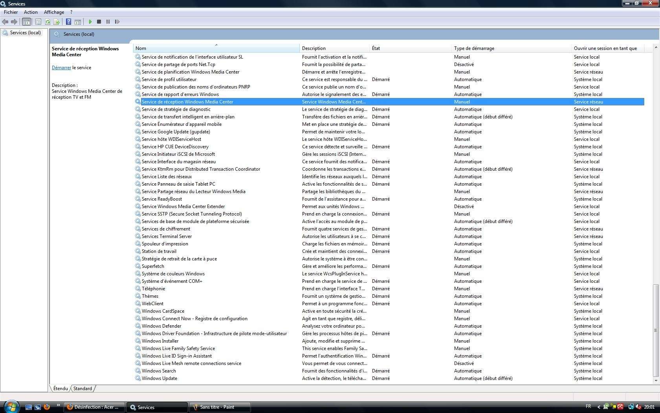Sort by the Nom column header
This screenshot has width=660, height=413.
click(x=216, y=48)
